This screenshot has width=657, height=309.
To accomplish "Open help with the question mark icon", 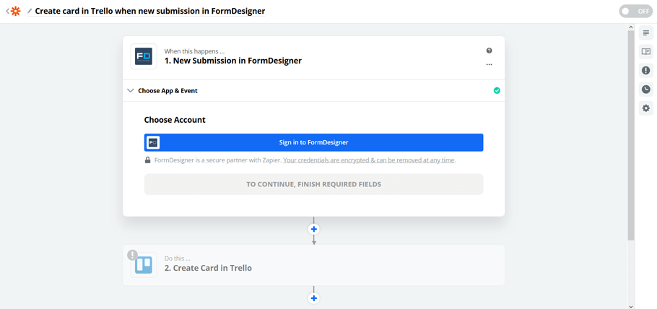I will pos(489,51).
